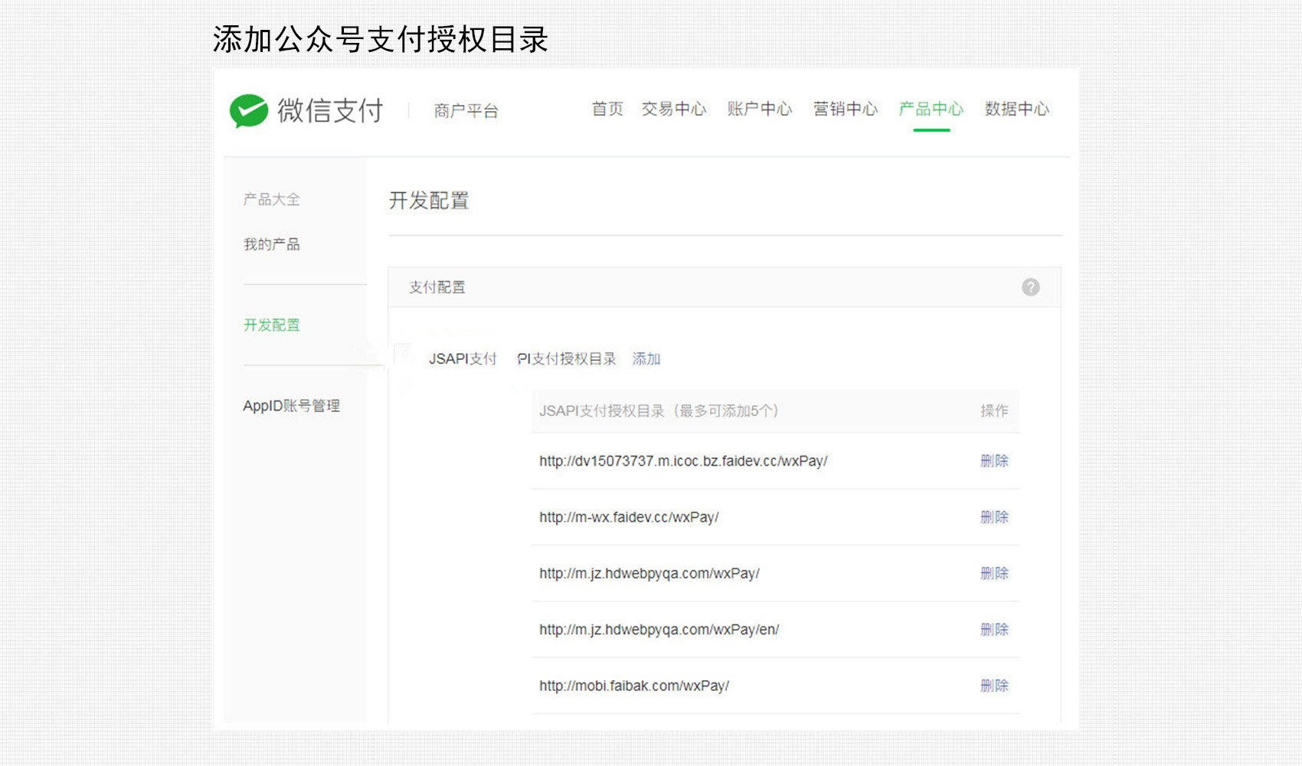Select 产品大全 in the sidebar

pyautogui.click(x=272, y=199)
